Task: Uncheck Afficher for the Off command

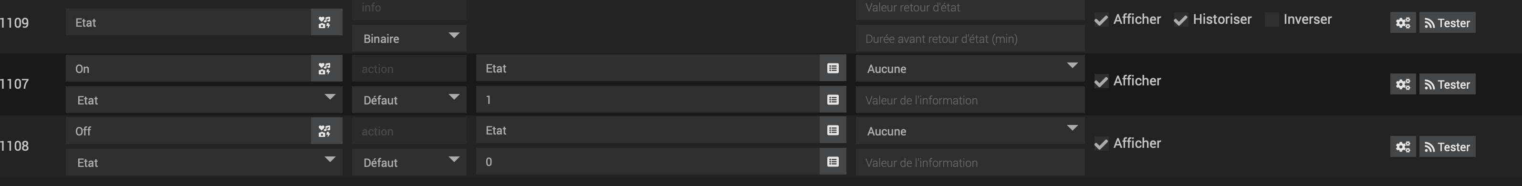Action: click(x=1101, y=144)
